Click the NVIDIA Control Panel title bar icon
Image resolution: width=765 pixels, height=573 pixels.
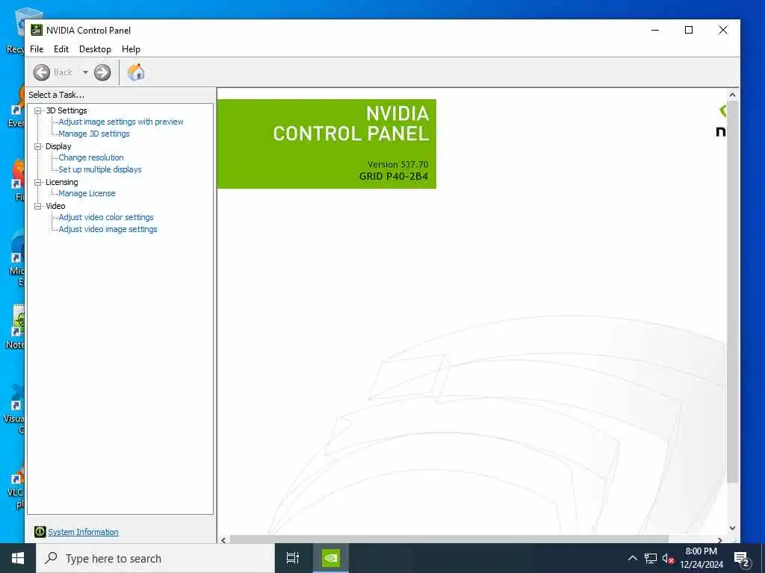tap(37, 30)
